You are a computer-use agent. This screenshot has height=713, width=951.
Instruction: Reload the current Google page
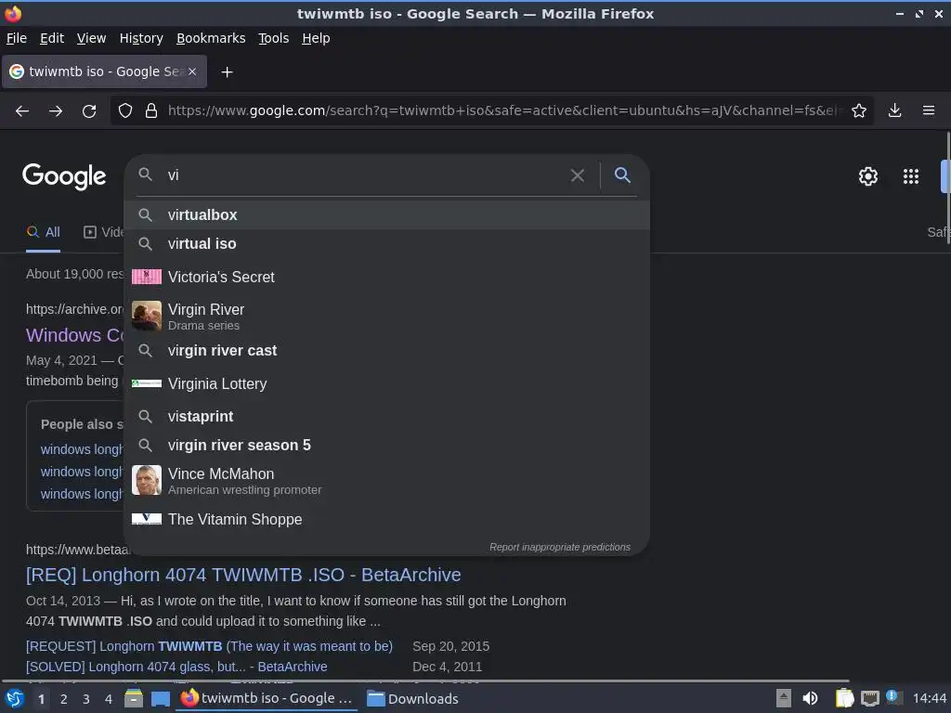point(89,111)
